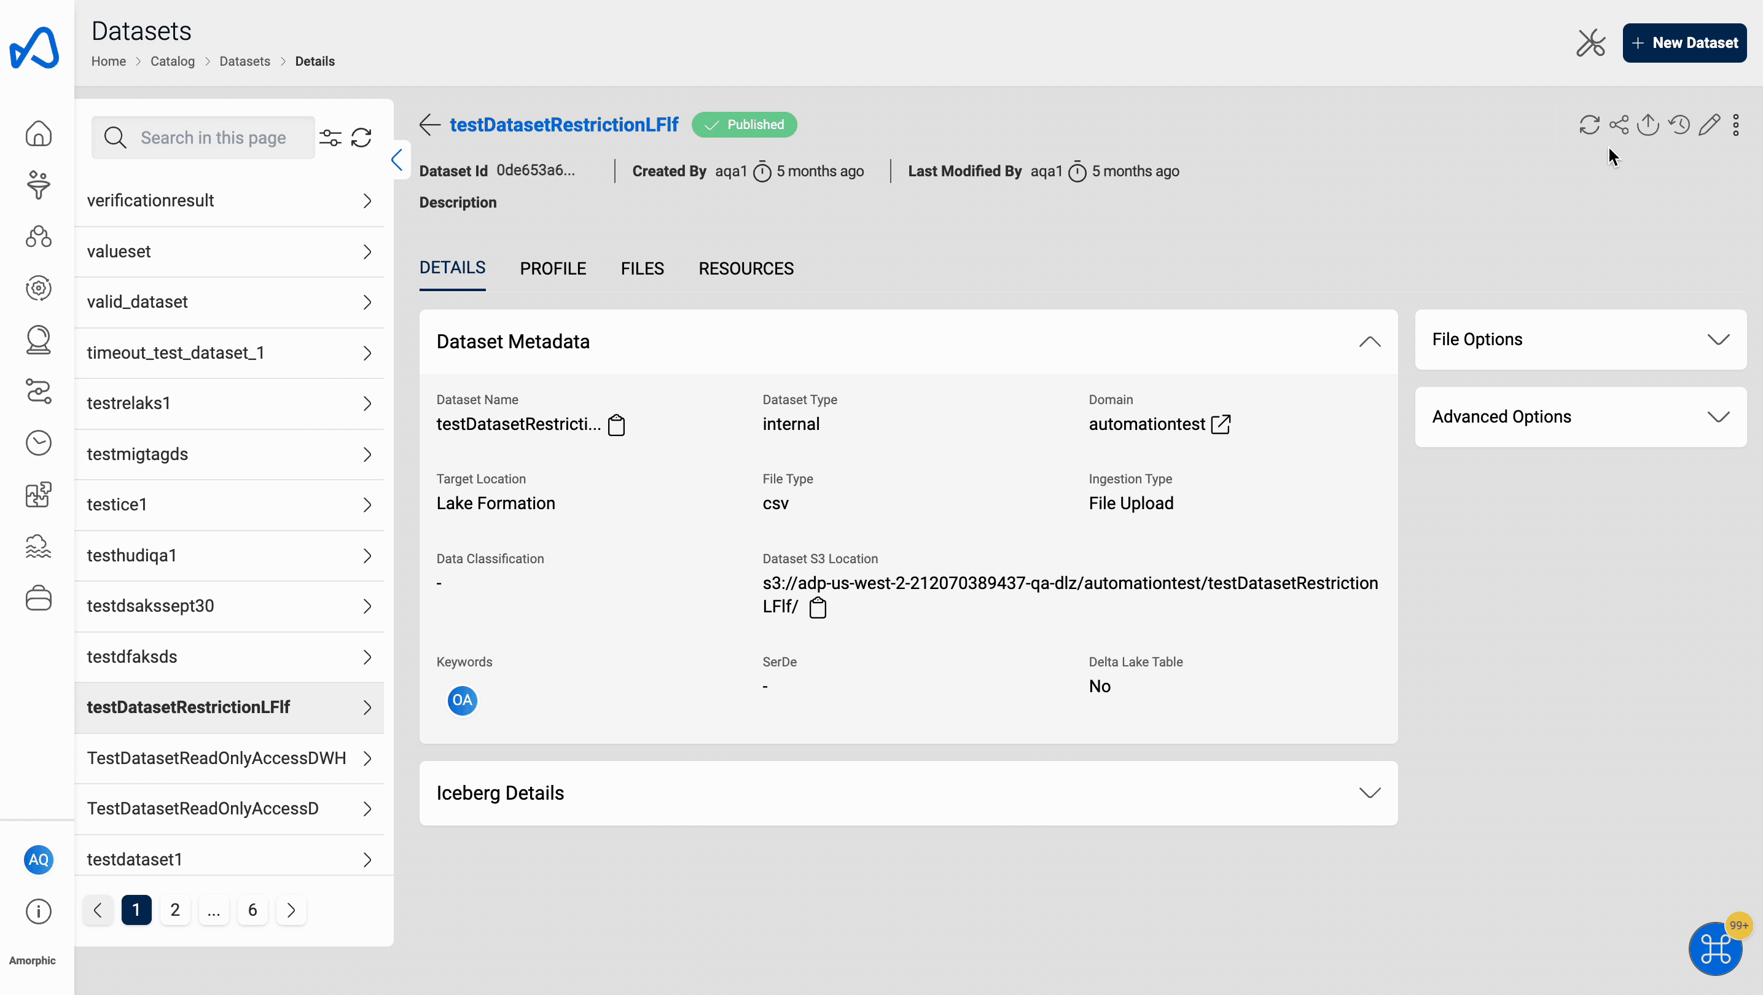Switch to the PROFILE tab
The height and width of the screenshot is (995, 1763).
point(553,268)
